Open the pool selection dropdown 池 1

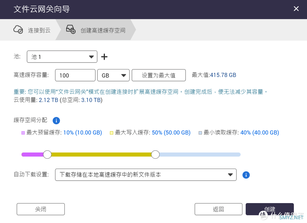(x=62, y=57)
